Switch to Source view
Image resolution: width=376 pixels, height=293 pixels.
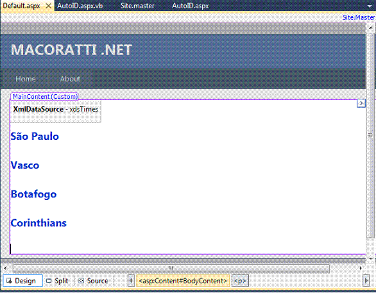pos(94,281)
